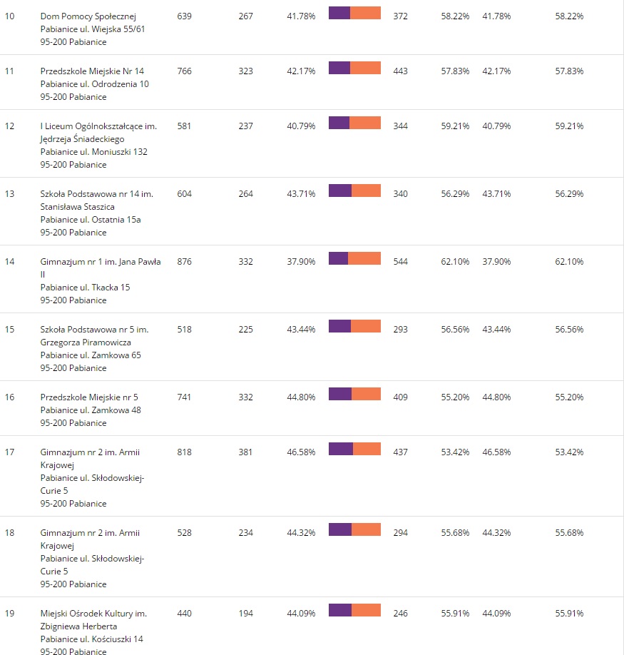Open Przedszkole Miejskie Nr 14 entry
624x655 pixels.
92,71
